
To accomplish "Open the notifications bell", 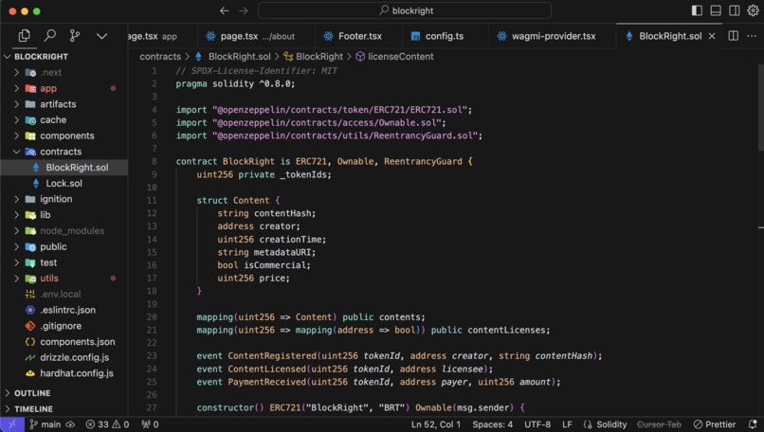I will [x=753, y=424].
